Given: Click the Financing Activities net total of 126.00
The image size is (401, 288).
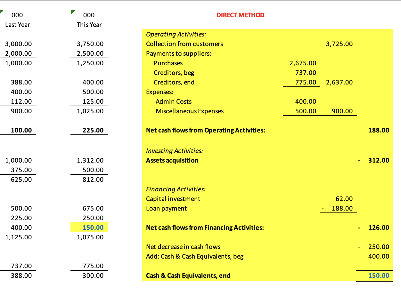Looking at the screenshot, I should coord(379,228).
